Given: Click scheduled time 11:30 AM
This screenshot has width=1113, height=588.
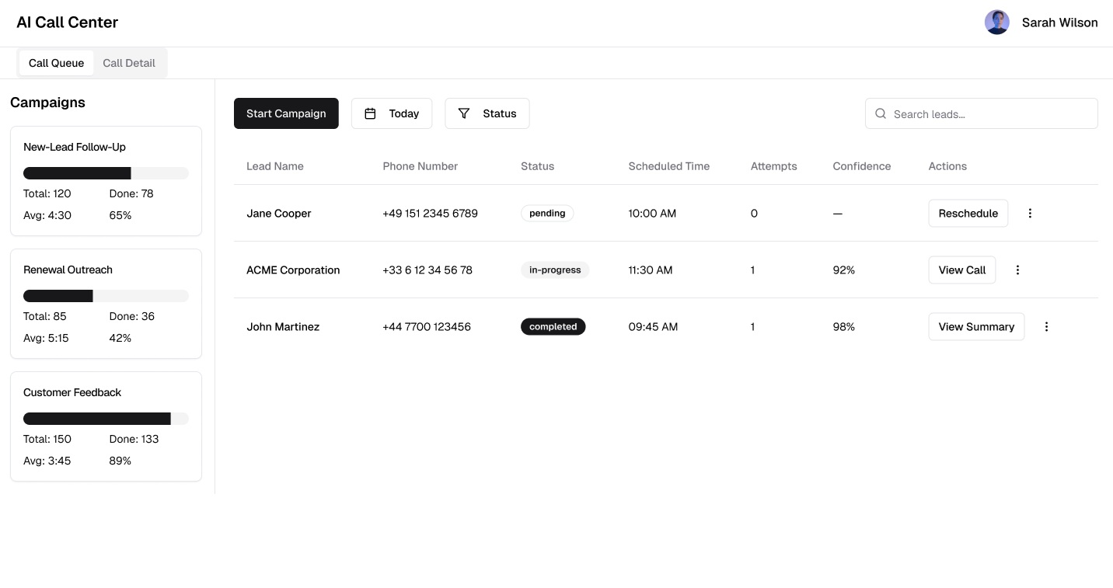Looking at the screenshot, I should tap(651, 270).
